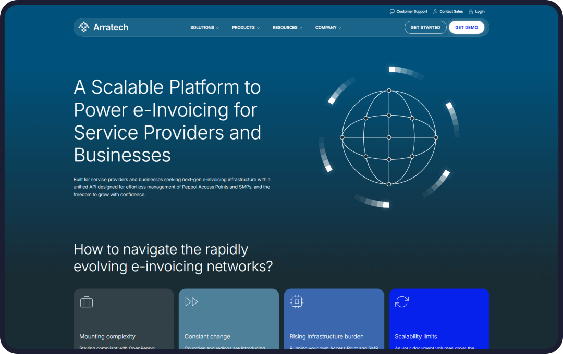
Task: Click the briefcase icon on Mounting complexity card
Action: coord(87,301)
